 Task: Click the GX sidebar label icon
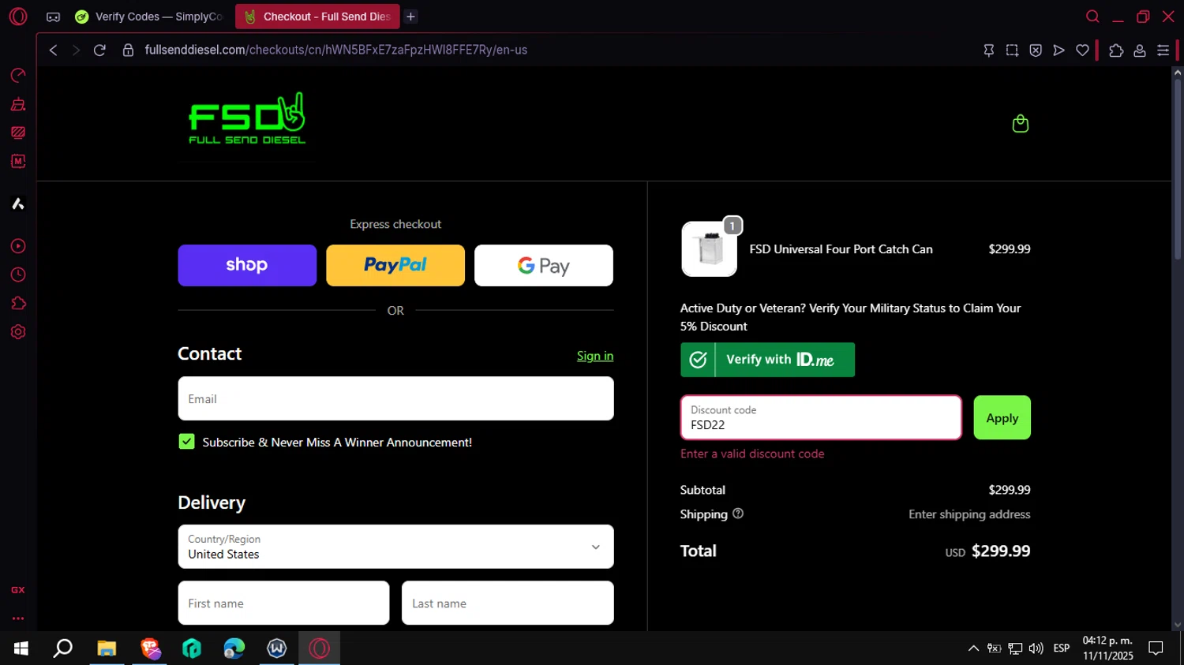pyautogui.click(x=18, y=590)
